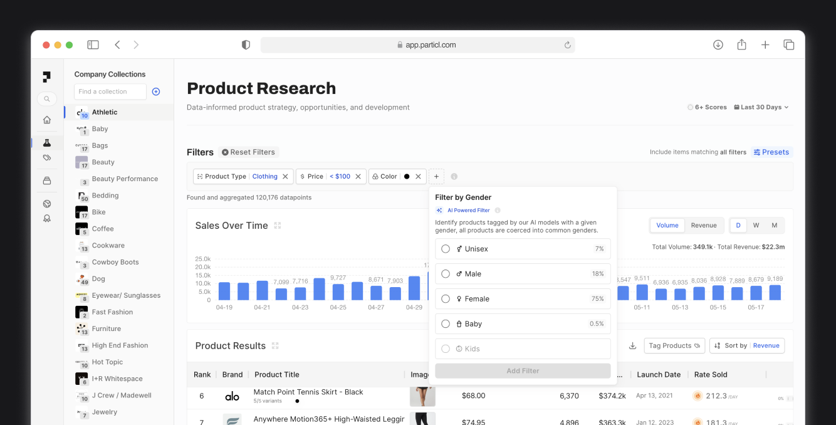Click the add collection plus icon
Viewport: 836px width, 425px height.
156,92
